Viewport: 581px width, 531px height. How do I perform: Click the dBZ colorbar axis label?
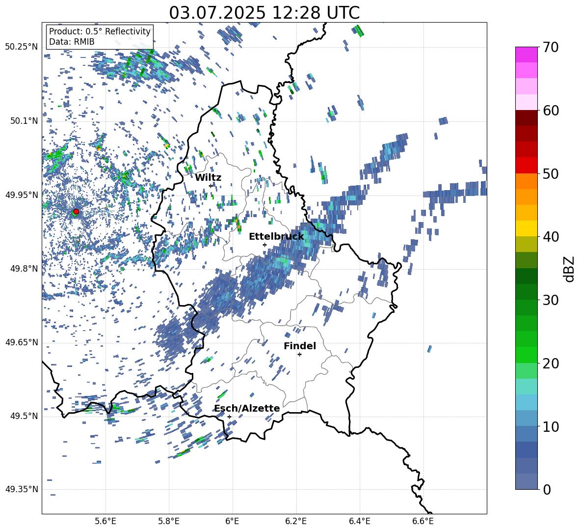point(570,269)
